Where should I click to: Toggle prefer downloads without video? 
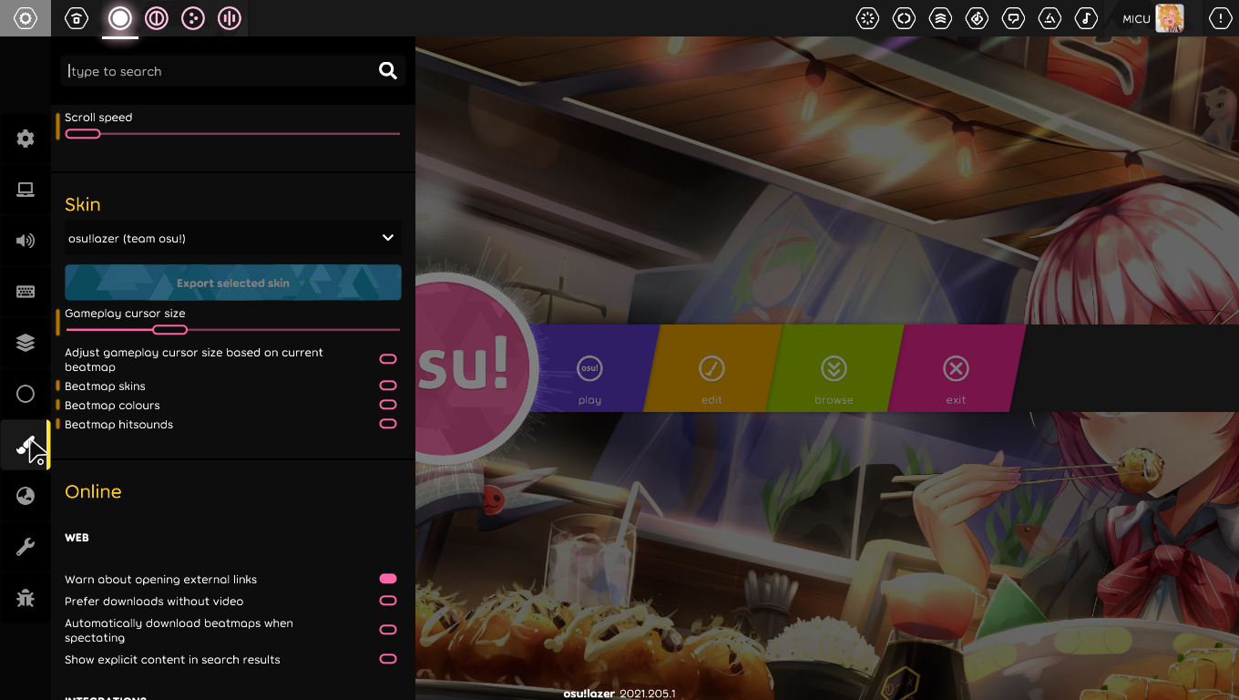coord(388,601)
